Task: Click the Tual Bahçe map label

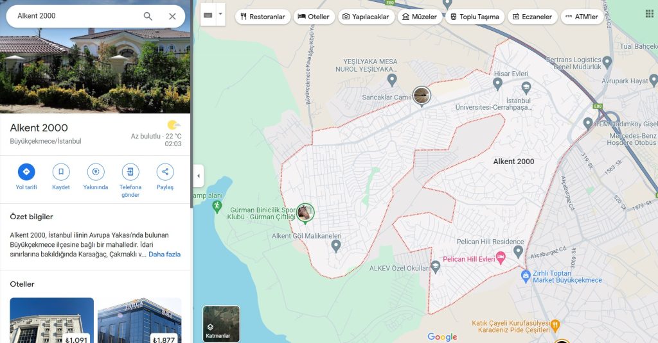Action: [x=639, y=46]
